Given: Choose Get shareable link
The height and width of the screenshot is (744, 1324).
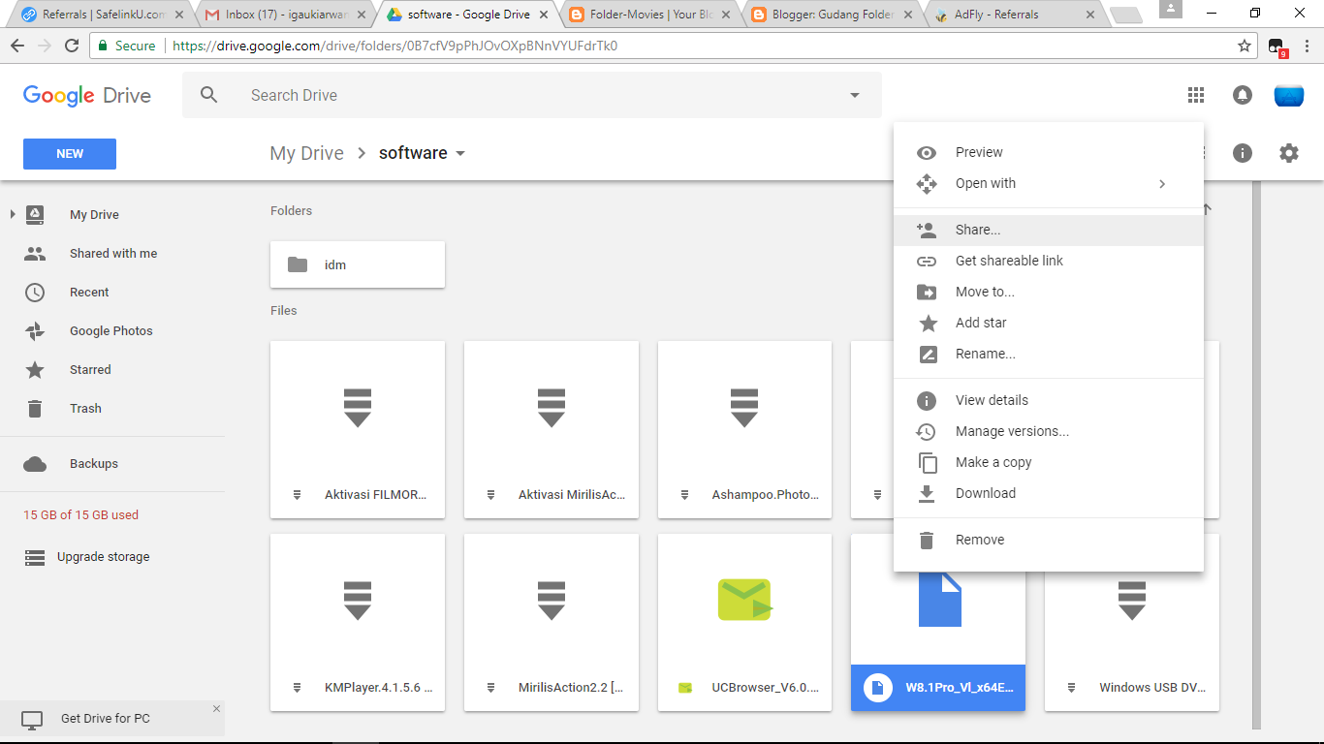Looking at the screenshot, I should tap(1049, 261).
